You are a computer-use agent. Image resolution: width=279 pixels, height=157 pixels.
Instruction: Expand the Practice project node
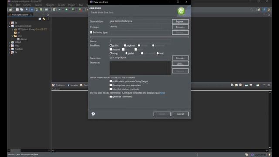[10, 49]
